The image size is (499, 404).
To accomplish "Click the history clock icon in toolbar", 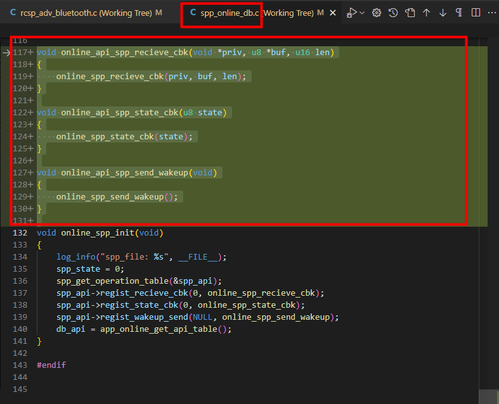I will click(x=393, y=13).
